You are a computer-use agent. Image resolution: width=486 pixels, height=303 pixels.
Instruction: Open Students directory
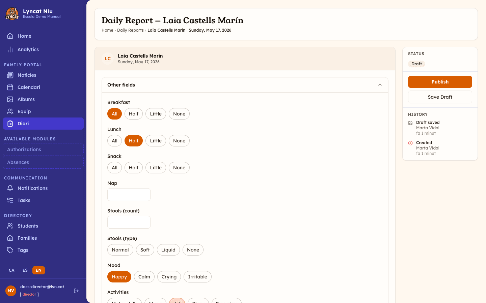(43, 226)
